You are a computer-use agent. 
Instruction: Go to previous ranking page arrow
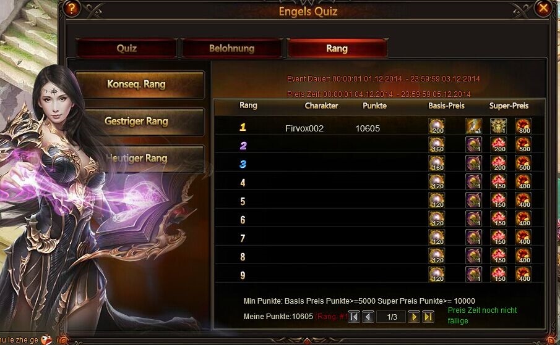pos(368,317)
